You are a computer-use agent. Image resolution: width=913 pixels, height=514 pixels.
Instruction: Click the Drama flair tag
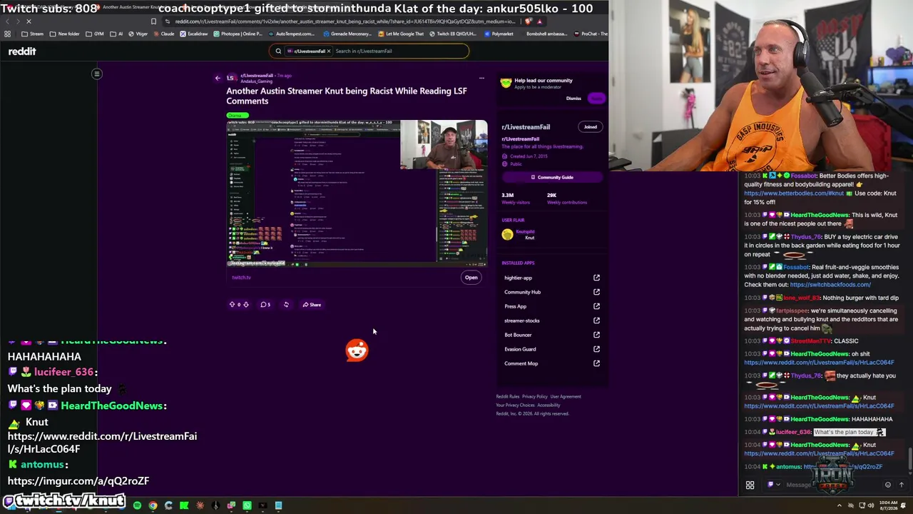coord(237,115)
